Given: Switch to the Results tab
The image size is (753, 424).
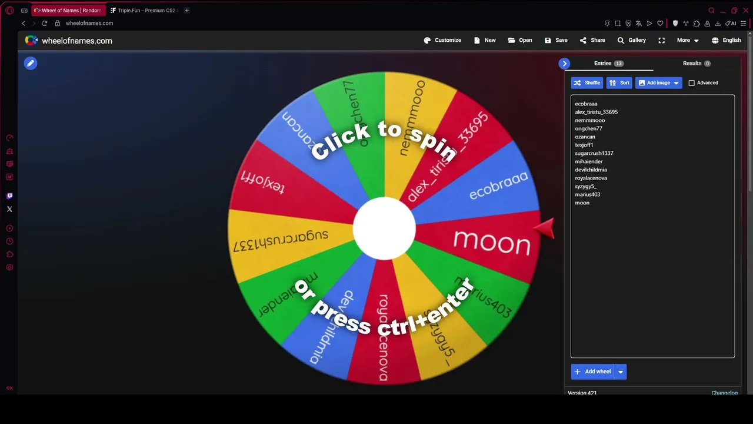Looking at the screenshot, I should pyautogui.click(x=697, y=63).
